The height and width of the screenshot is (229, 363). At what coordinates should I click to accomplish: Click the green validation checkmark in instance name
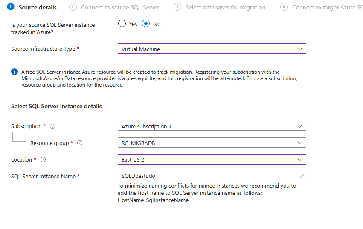pyautogui.click(x=301, y=176)
